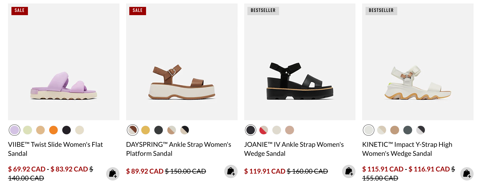The image size is (489, 185).
Task: View the black JOANIE wedge product image
Action: 300,62
